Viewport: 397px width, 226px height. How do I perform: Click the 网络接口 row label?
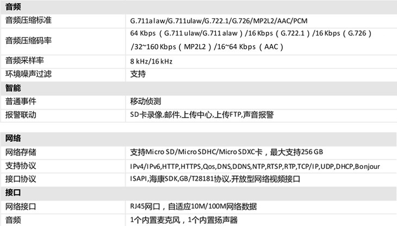(21, 206)
